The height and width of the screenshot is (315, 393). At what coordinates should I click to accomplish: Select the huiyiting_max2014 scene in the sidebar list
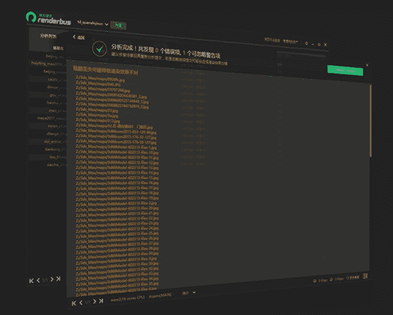[x=48, y=64]
